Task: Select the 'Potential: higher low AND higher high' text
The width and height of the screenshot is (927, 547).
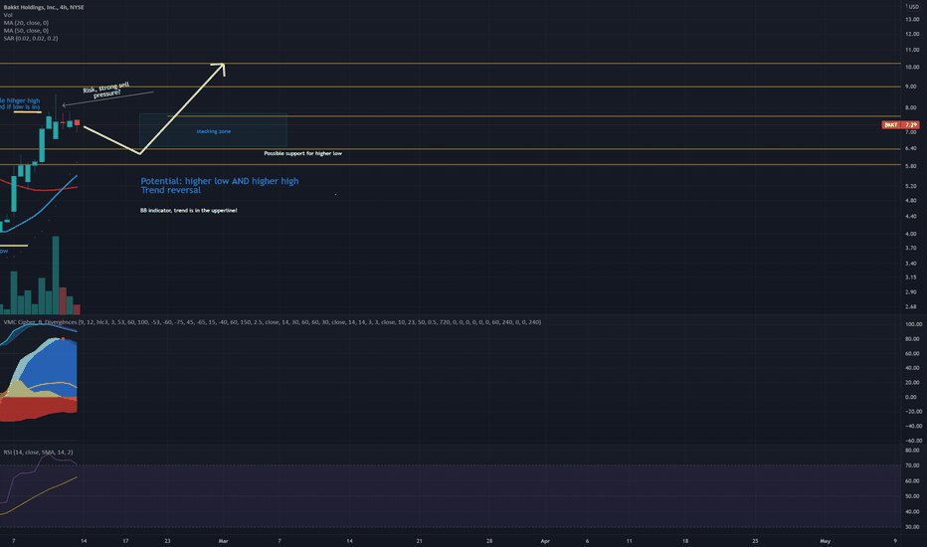Action: click(x=220, y=181)
